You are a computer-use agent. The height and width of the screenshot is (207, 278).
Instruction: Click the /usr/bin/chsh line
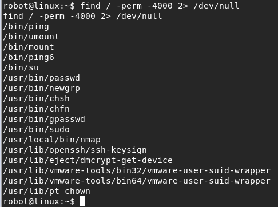(x=37, y=98)
